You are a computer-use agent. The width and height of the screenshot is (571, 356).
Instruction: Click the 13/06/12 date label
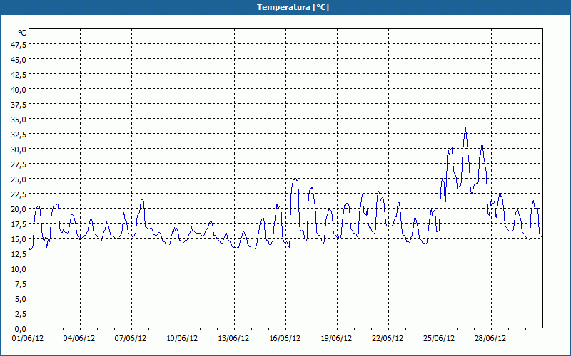click(x=233, y=339)
